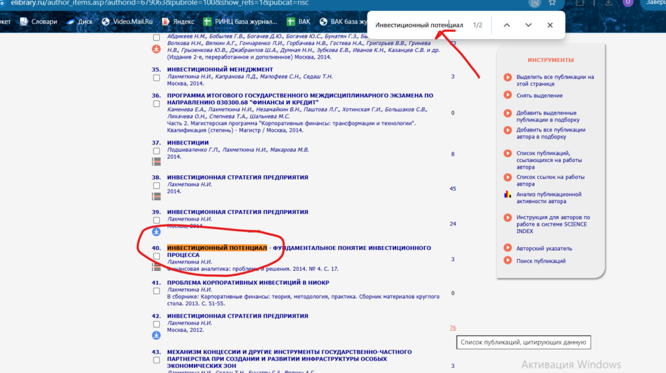Select Выделить все публикации на этой странице
The image size is (666, 373).
555,80
